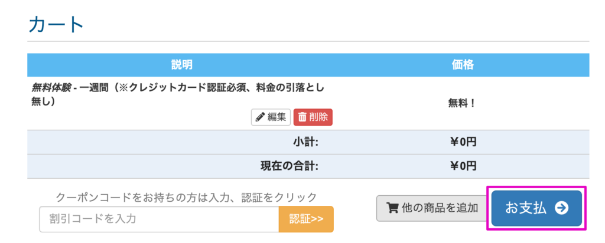
Task: Click the trash can icon on 削除
Action: 302,117
